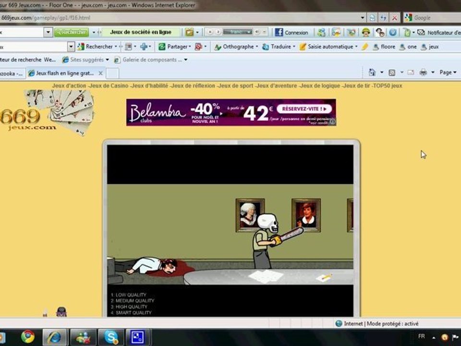Click the Belambra Réservez-vite ad button

304,109
